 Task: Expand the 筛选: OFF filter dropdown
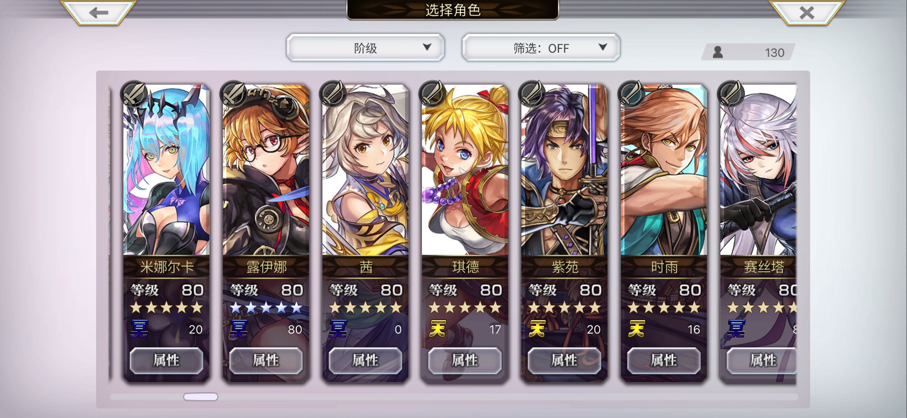[x=541, y=48]
